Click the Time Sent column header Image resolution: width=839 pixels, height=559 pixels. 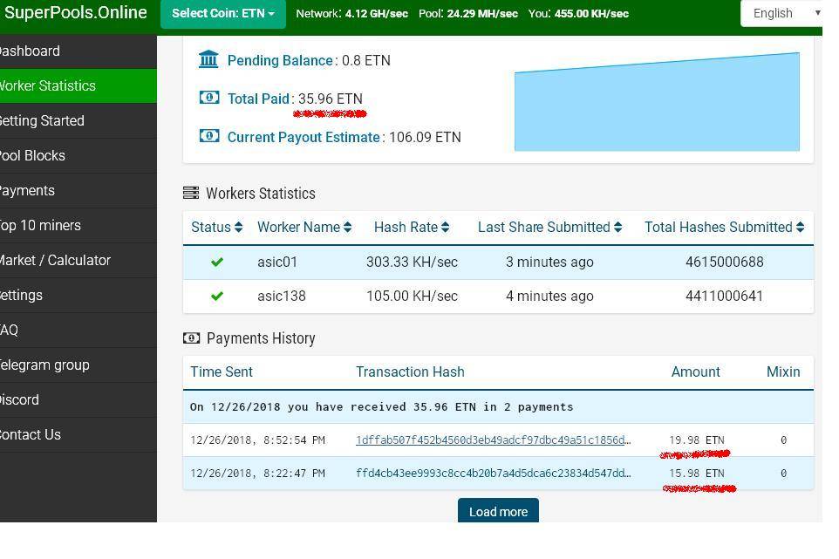[222, 372]
